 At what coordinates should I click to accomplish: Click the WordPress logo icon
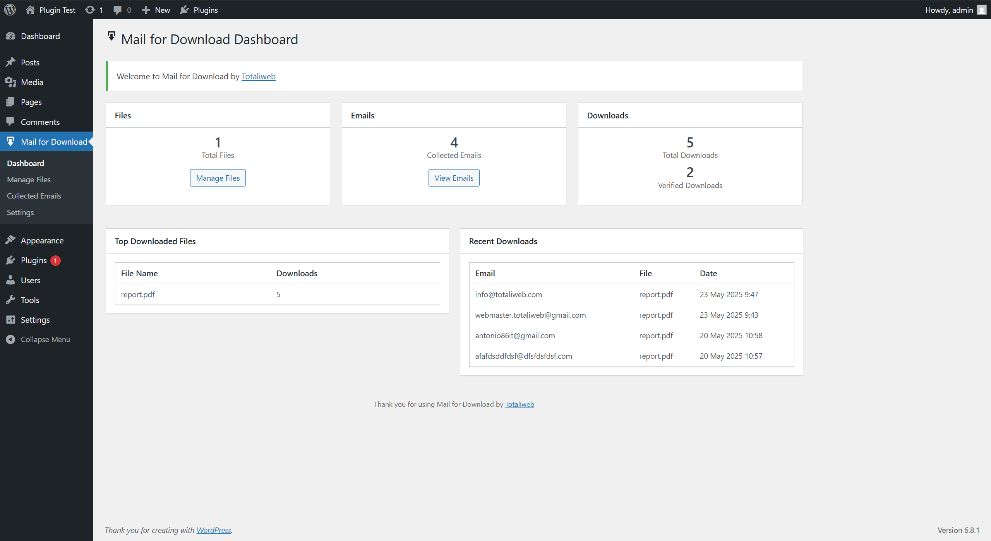pos(10,10)
